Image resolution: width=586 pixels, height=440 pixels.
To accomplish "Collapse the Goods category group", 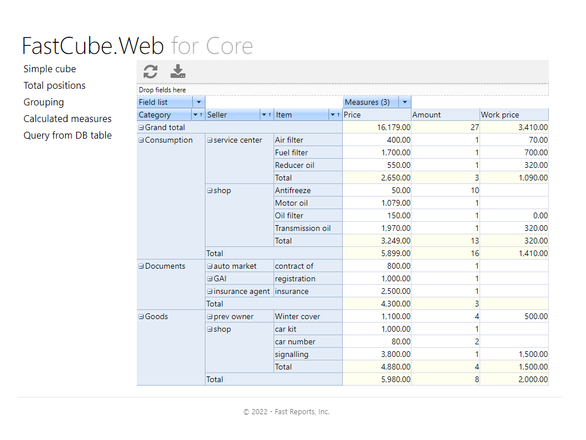I will 141,317.
